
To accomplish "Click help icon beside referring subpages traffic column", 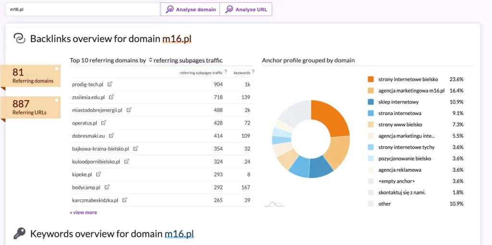I will tap(226, 72).
